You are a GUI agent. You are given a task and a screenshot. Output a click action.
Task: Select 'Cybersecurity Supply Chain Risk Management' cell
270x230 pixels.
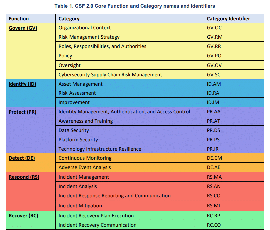[x=130, y=75]
